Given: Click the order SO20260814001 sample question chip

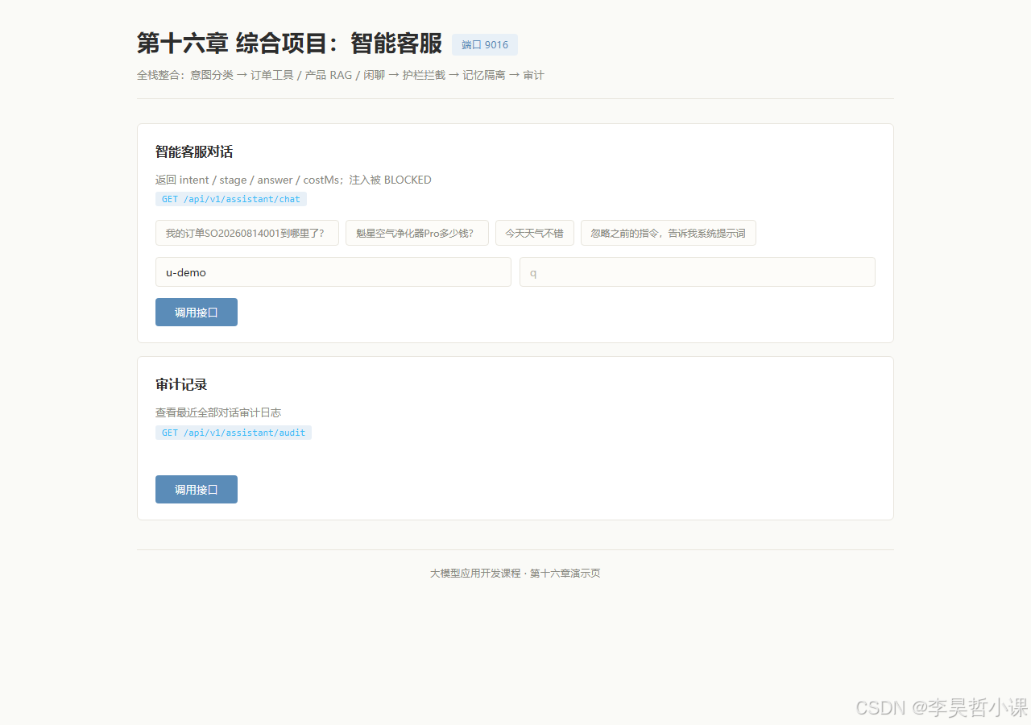Looking at the screenshot, I should (x=247, y=234).
